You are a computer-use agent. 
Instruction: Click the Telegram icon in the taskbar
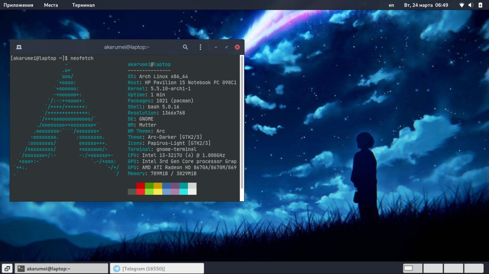pyautogui.click(x=117, y=269)
